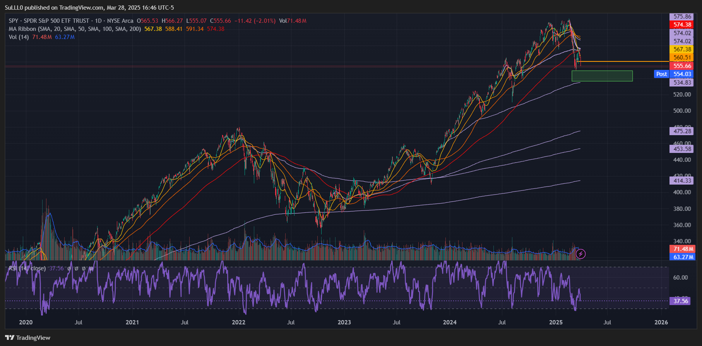
Task: Click the 520.00 price axis tick
Action: pos(682,94)
